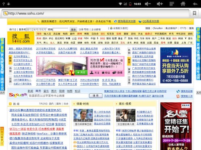
Task: Open the football player thumbnail in the sports section
Action: point(83,115)
